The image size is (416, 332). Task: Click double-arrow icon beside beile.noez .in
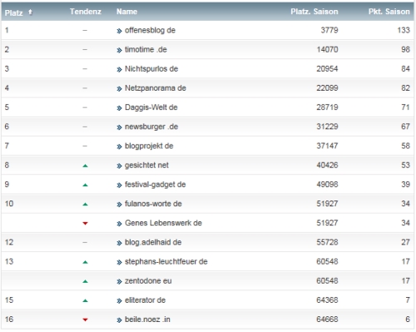pos(119,320)
